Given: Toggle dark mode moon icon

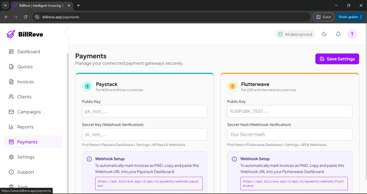Looking at the screenshot, I should (324, 34).
